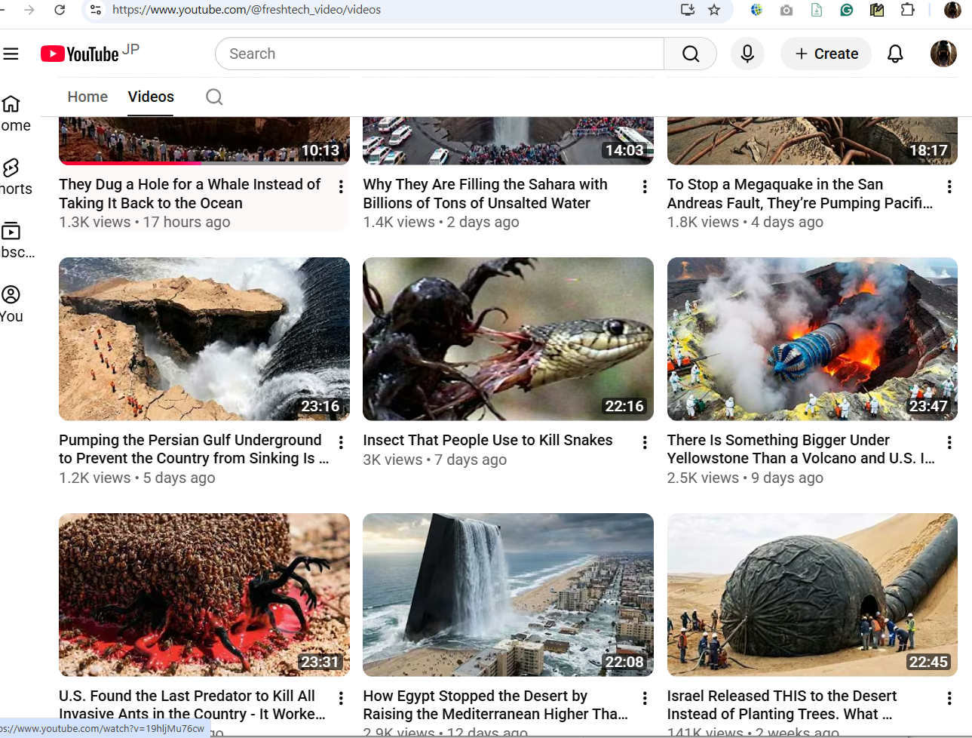
Task: Click the install app icon in address bar
Action: [x=687, y=10]
